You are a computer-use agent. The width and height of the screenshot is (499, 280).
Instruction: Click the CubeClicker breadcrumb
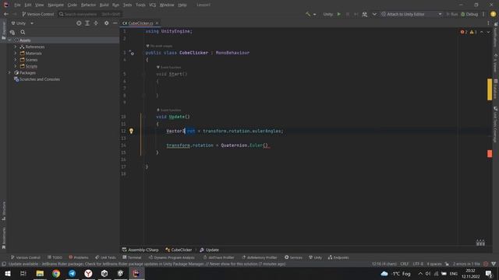point(179,250)
